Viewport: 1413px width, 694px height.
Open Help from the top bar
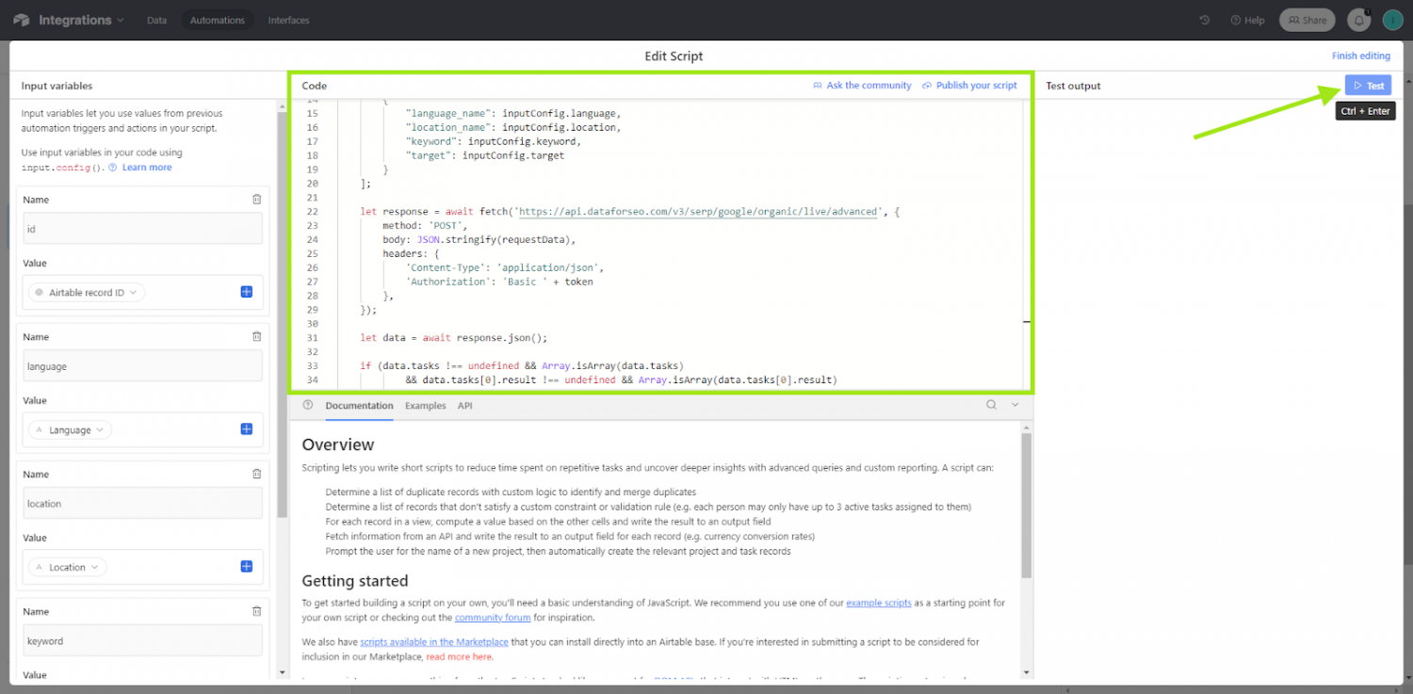tap(1247, 19)
